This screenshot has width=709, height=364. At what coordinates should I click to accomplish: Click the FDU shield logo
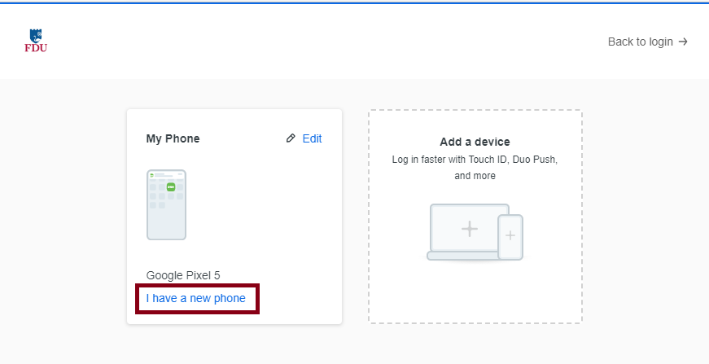(36, 34)
